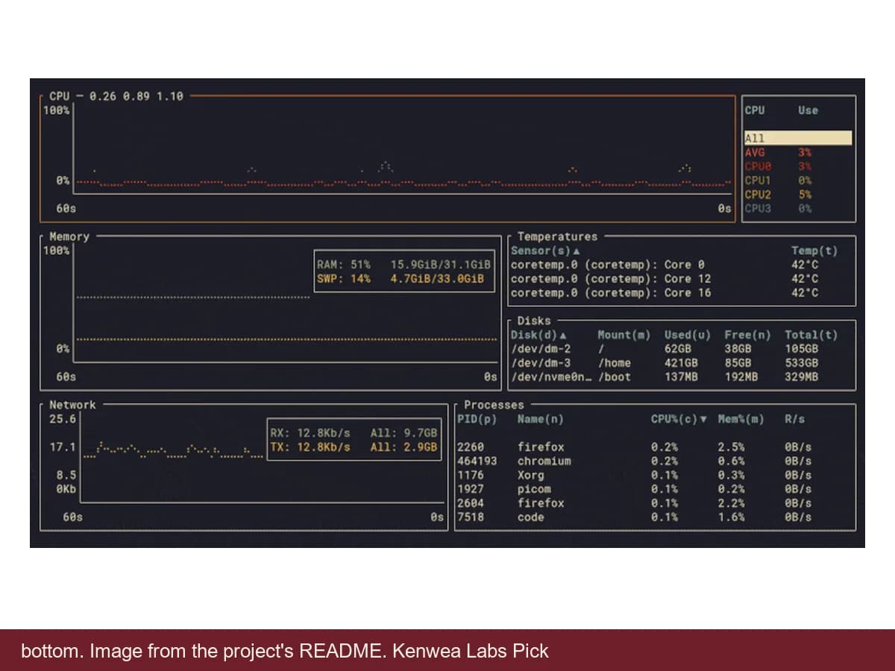The width and height of the screenshot is (895, 671).
Task: Select CPU3 in the CPU list
Action: 797,209
